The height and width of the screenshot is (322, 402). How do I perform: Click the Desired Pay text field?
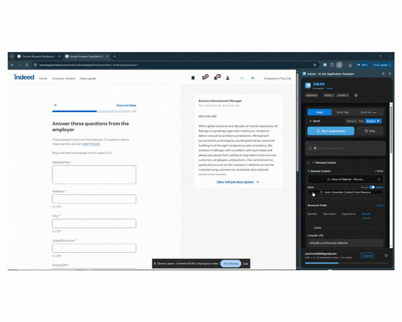point(94,175)
